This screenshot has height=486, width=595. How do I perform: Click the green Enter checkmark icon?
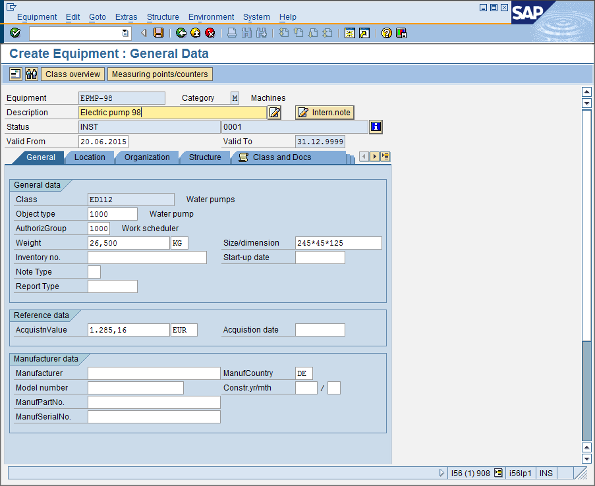point(15,33)
